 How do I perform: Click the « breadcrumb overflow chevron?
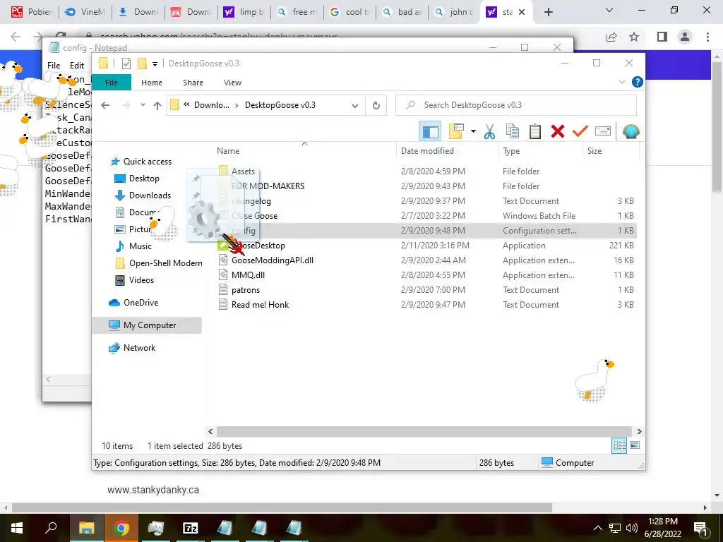(x=186, y=105)
